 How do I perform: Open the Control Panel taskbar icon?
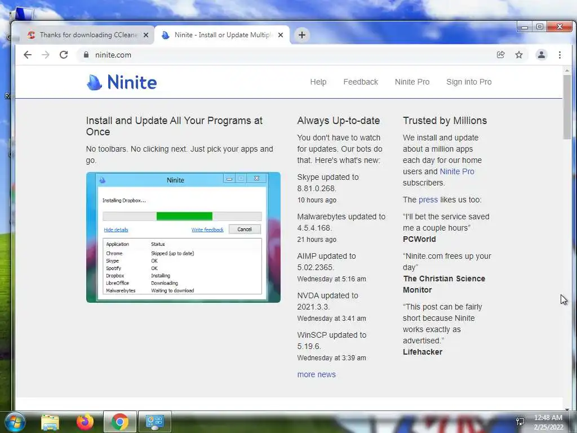click(x=154, y=422)
